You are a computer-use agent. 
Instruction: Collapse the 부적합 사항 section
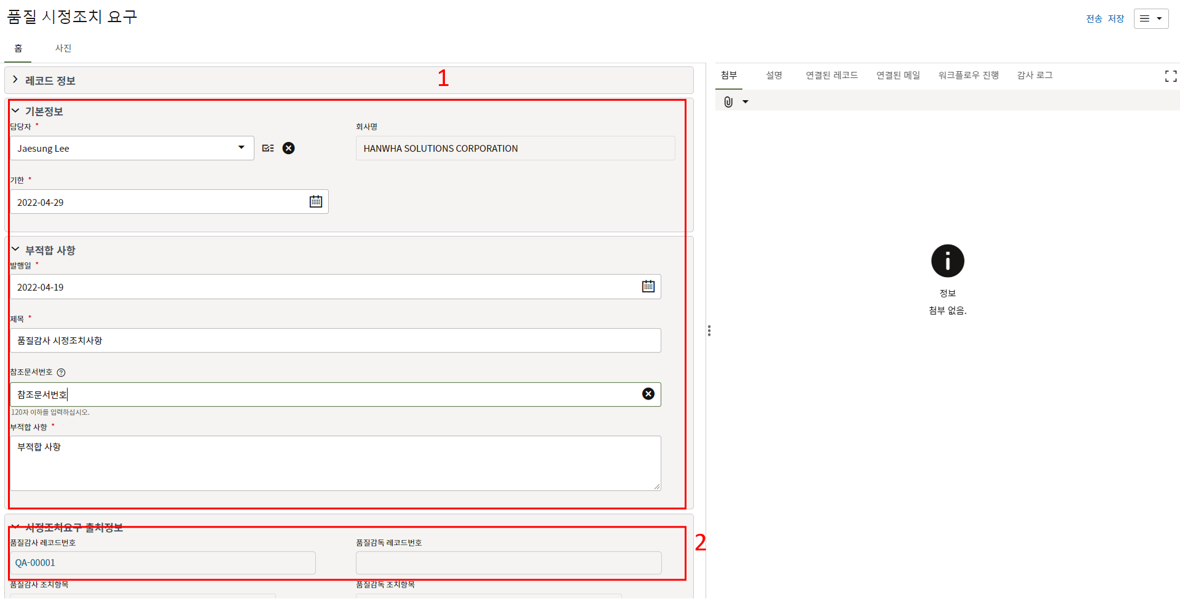15,249
